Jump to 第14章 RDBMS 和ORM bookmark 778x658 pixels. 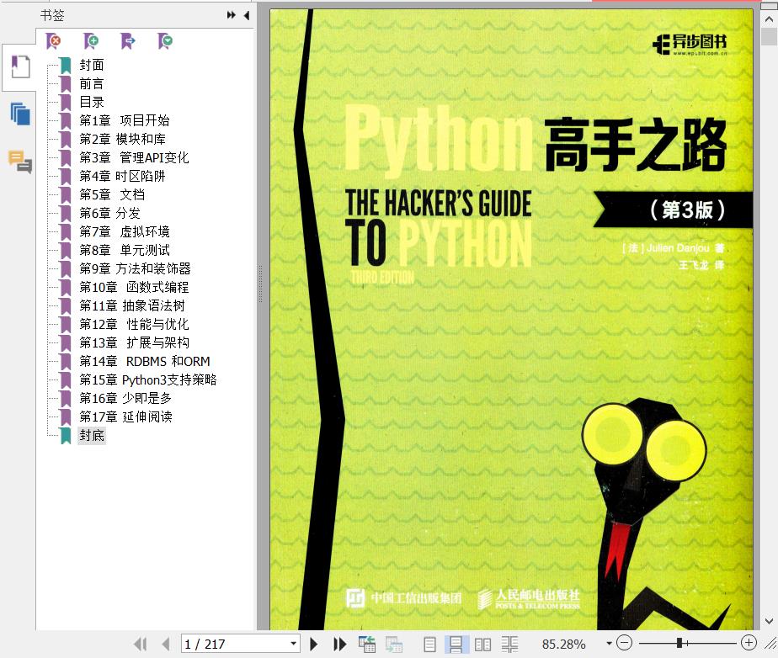click(x=145, y=362)
